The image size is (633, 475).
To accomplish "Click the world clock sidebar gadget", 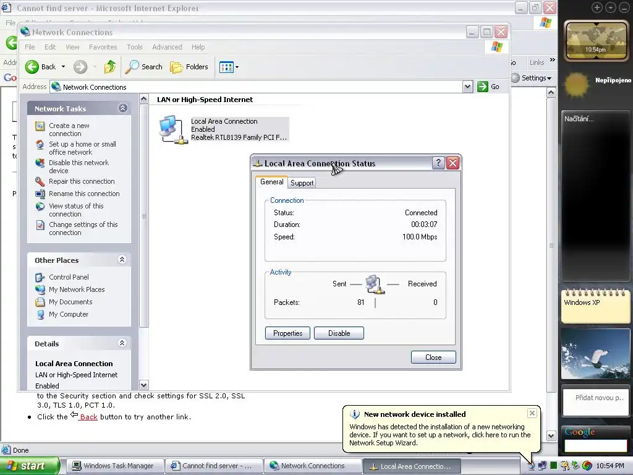I will coord(595,40).
